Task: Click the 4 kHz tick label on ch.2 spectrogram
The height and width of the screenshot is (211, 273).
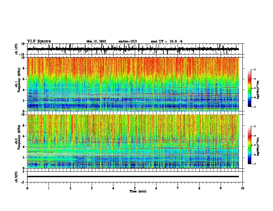Action: [24, 147]
